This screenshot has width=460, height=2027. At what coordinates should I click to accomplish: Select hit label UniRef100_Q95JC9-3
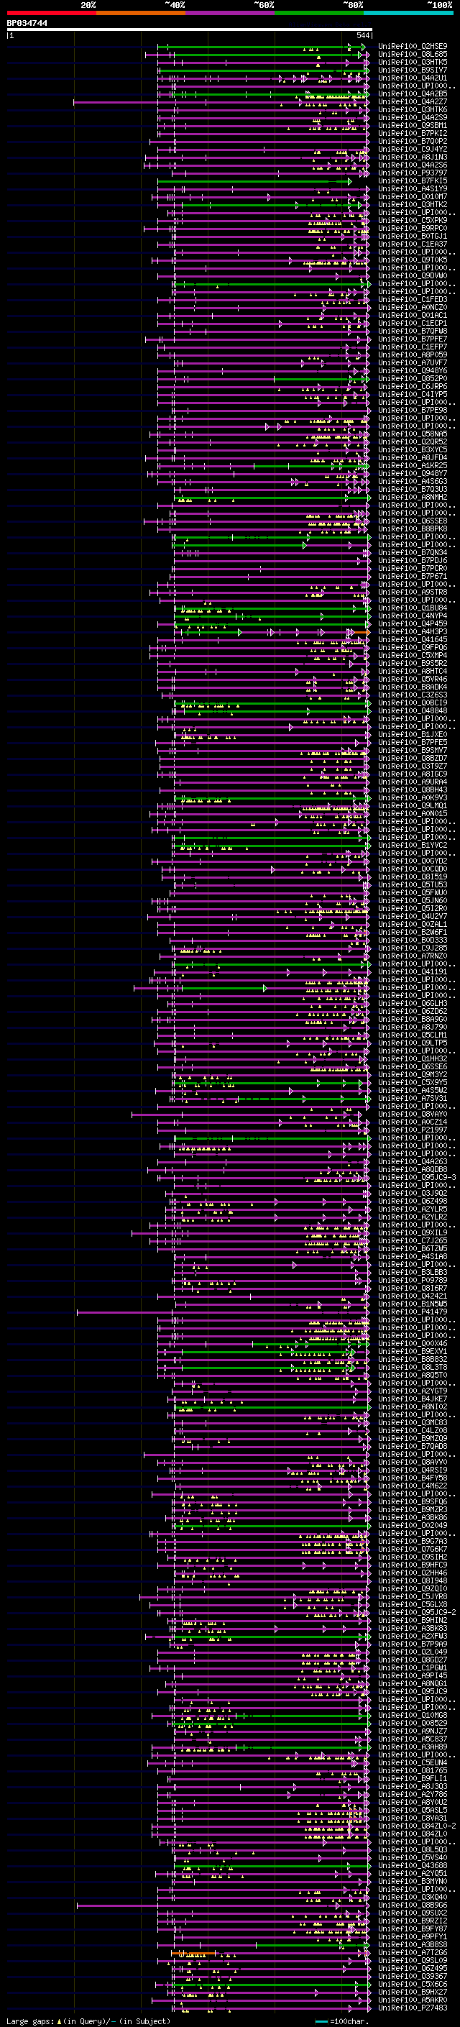point(415,1177)
